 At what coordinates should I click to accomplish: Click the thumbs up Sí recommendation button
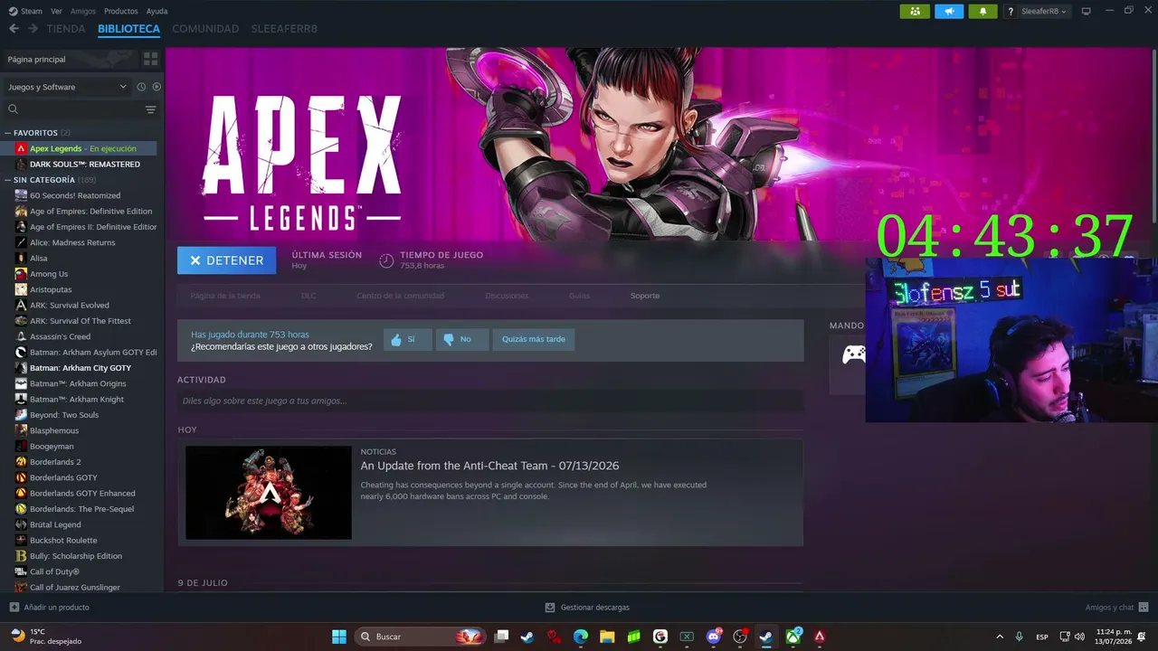pos(407,339)
